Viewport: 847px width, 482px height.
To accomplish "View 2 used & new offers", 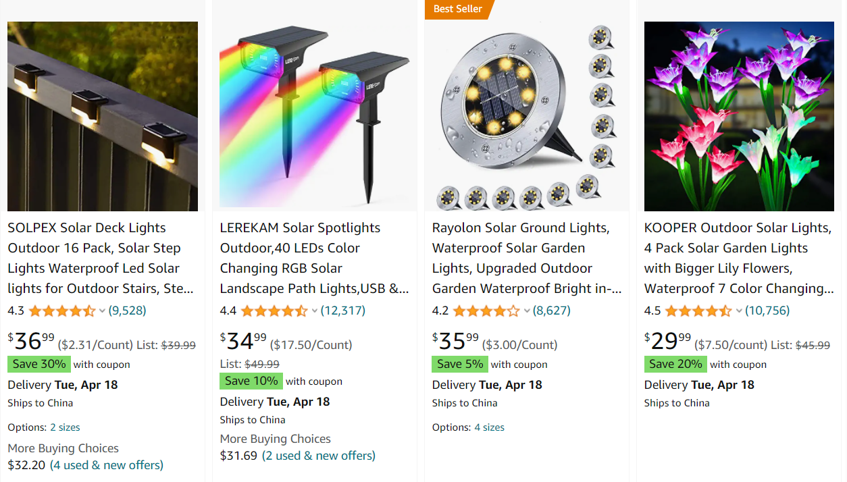I will (319, 456).
